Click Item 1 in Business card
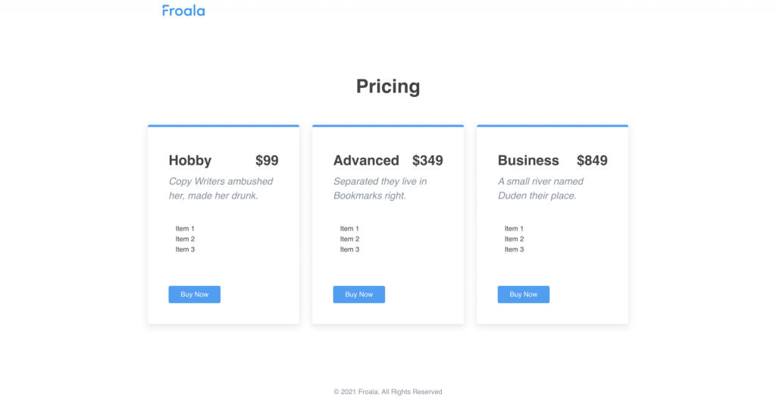The width and height of the screenshot is (776, 410). [515, 229]
